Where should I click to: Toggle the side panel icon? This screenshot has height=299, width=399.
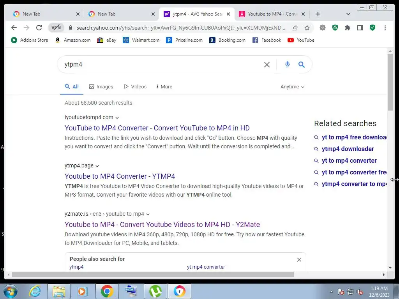(360, 28)
